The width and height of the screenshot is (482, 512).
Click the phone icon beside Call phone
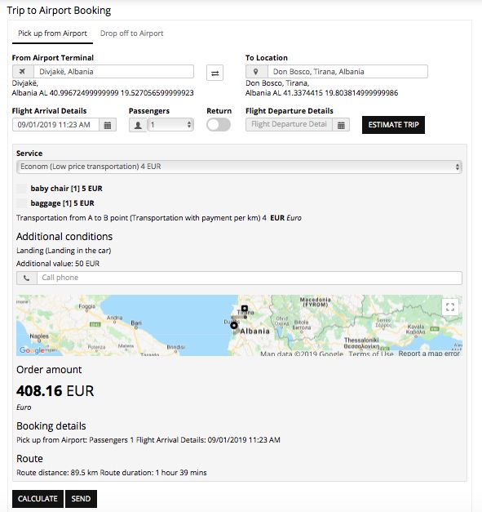(x=27, y=278)
